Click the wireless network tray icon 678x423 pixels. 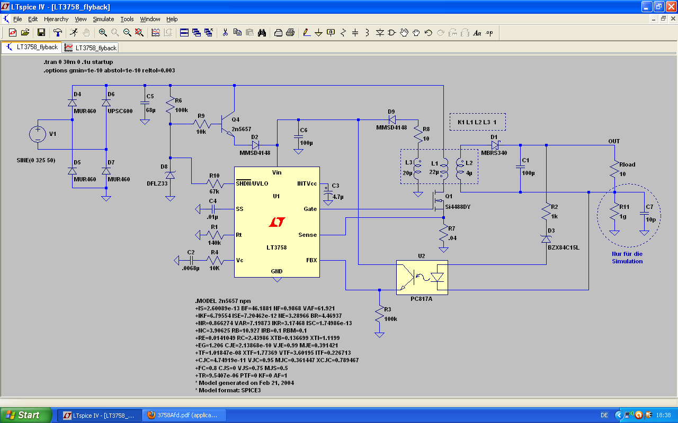click(x=628, y=415)
